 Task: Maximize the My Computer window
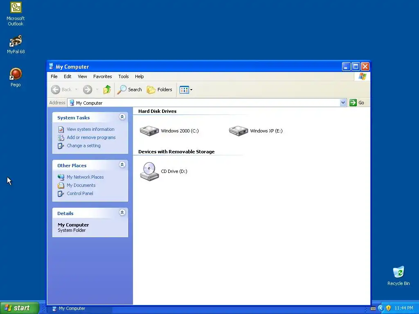pyautogui.click(x=356, y=67)
